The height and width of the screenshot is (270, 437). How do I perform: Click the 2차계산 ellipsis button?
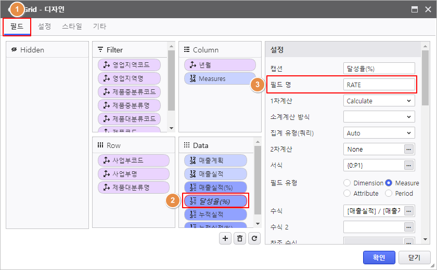pyautogui.click(x=409, y=149)
